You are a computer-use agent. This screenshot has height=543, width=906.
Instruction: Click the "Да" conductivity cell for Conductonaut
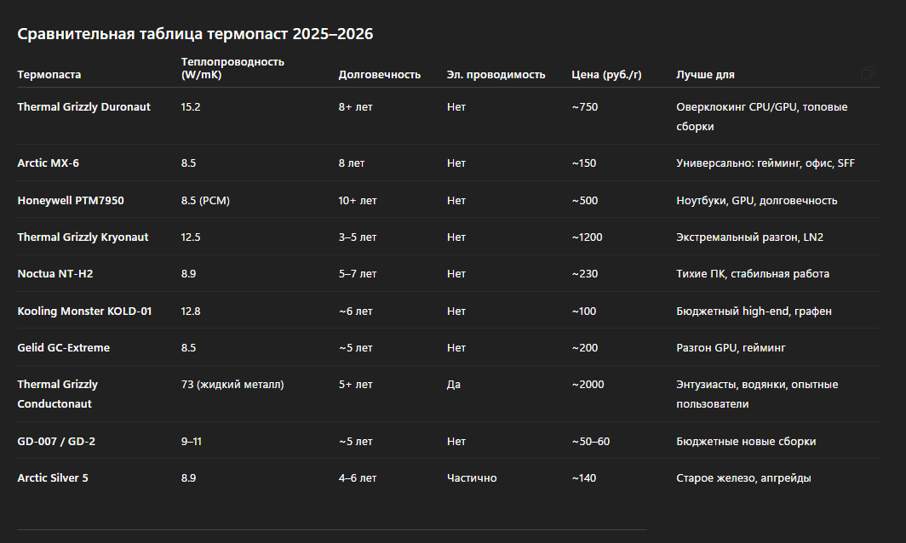[x=454, y=384]
